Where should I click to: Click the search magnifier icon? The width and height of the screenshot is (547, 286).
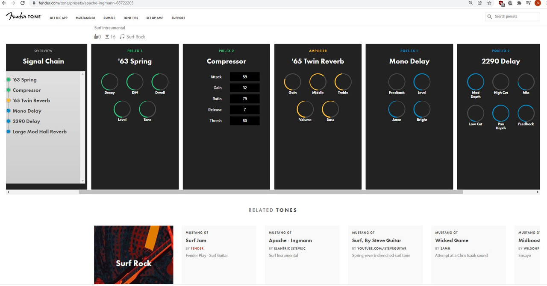(x=490, y=17)
